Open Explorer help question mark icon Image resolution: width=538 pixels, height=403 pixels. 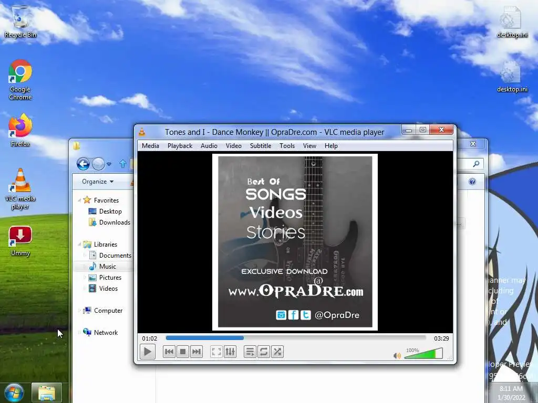pos(472,182)
